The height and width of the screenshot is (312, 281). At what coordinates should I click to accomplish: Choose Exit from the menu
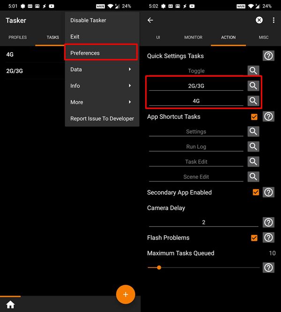(x=102, y=36)
